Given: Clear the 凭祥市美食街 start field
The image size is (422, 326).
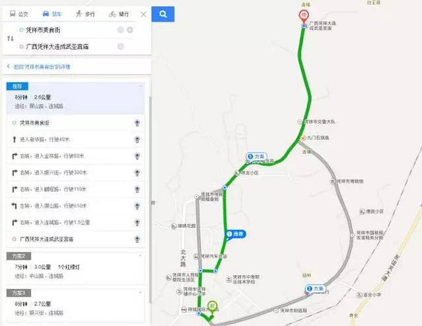Looking at the screenshot, I should coord(120,30).
